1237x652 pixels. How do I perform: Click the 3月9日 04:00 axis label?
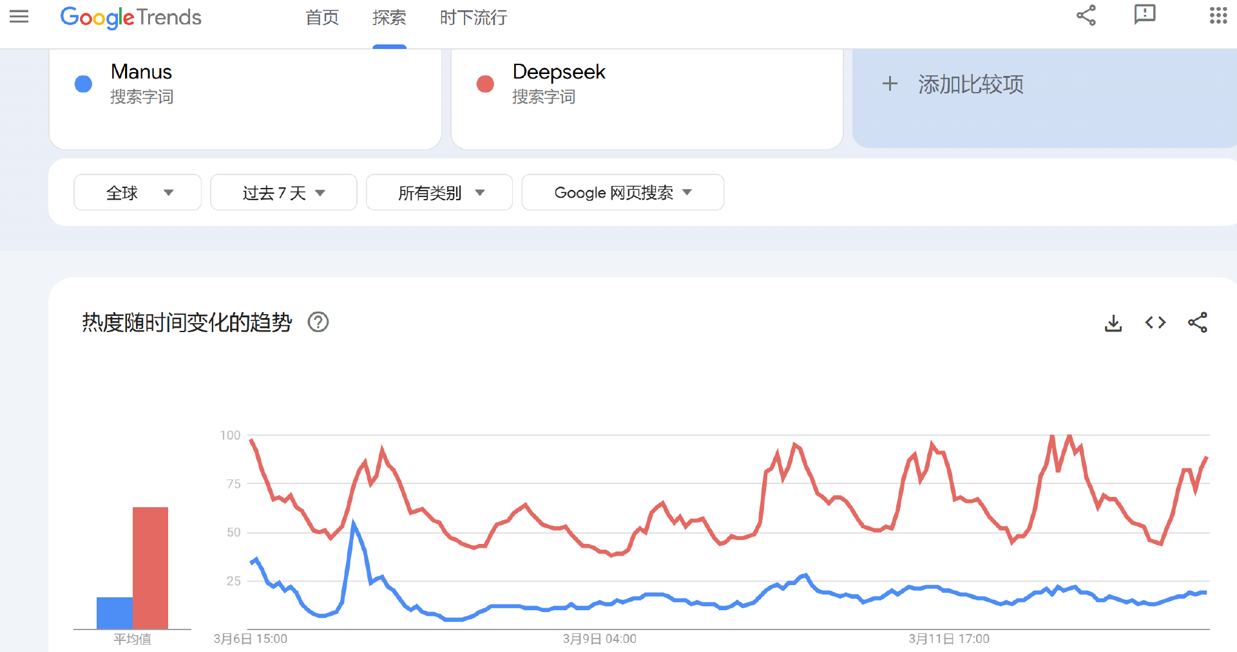coord(600,639)
